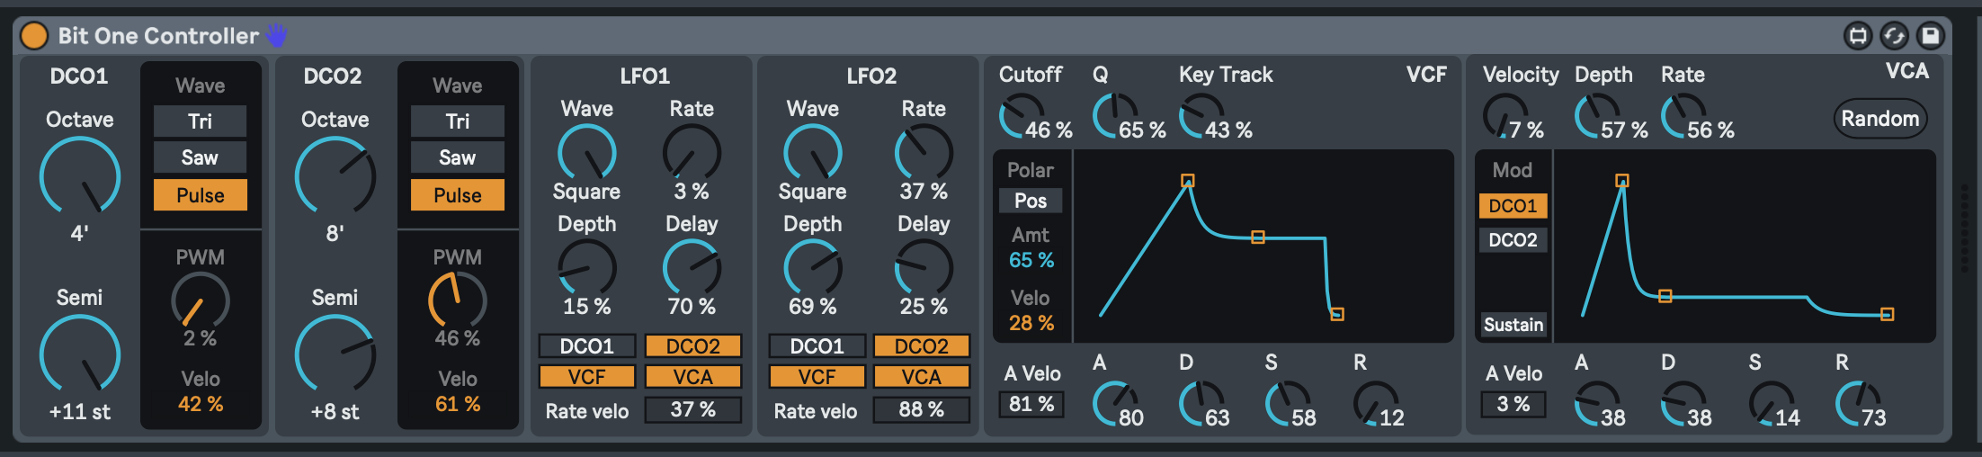Click the show/hide macro controls icon
The image size is (1982, 457).
pos(1858,36)
